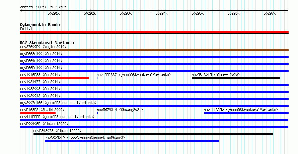The height and width of the screenshot is (154, 298).
Task: Click the 5q11.1 band label
Action: tap(26, 29)
